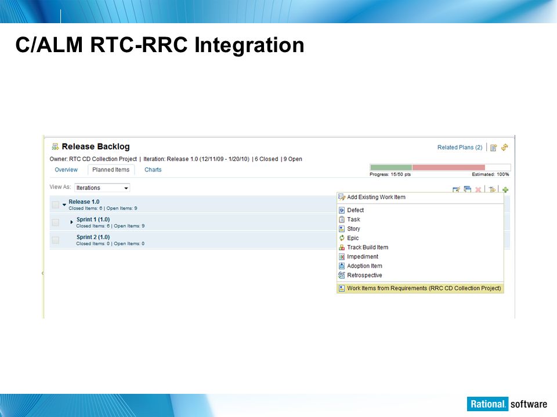Image resolution: width=557 pixels, height=417 pixels.
Task: Open the Sprint 2 (1.0) link
Action: (x=93, y=237)
